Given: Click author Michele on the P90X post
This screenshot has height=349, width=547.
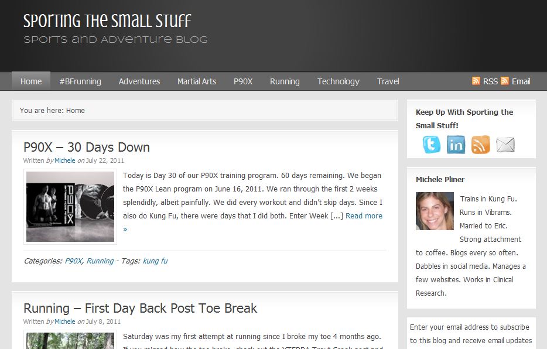Looking at the screenshot, I should point(64,160).
